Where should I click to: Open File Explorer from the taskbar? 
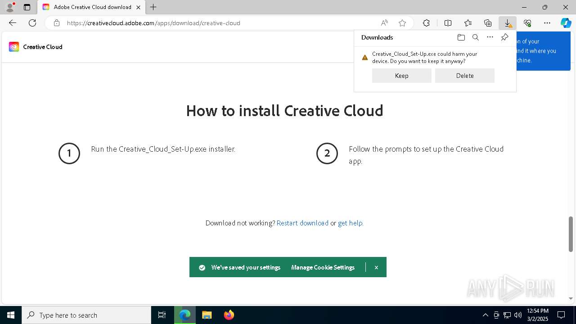pyautogui.click(x=207, y=315)
